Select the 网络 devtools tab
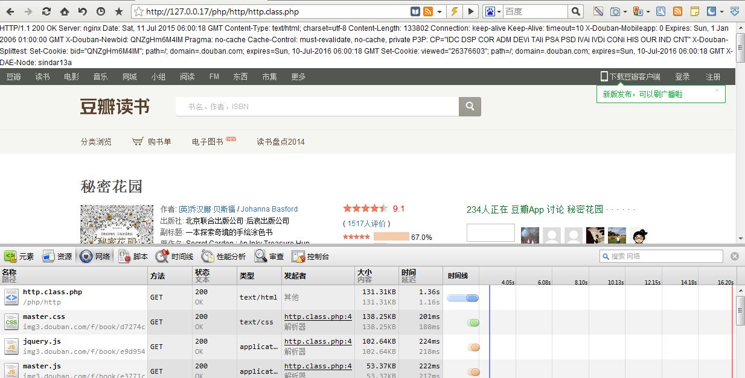This screenshot has height=378, width=745. pyautogui.click(x=95, y=256)
